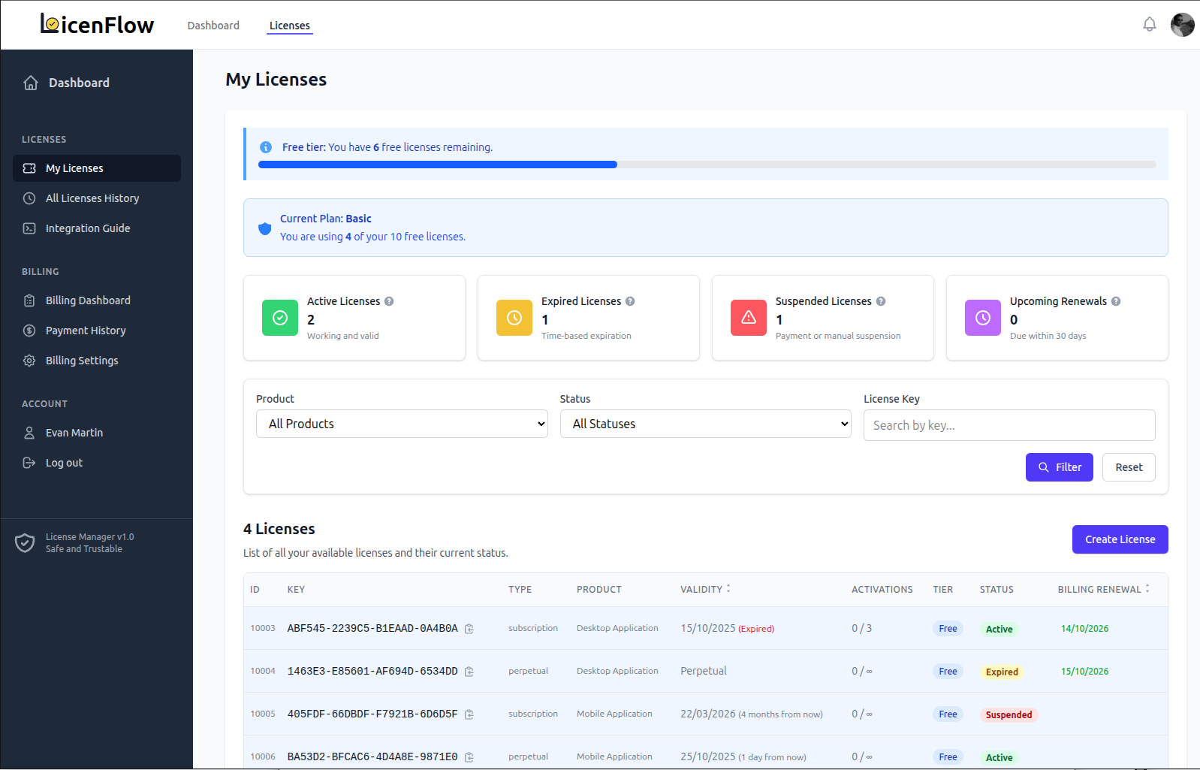Click the Expired status badge on row 10004
The width and height of the screenshot is (1200, 770).
pos(1002,672)
